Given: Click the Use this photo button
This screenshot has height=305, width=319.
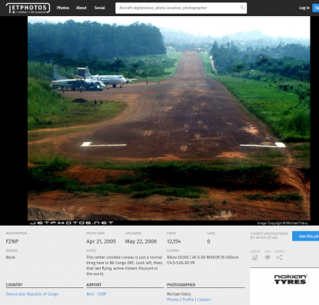Looking at the screenshot, I should [306, 236].
